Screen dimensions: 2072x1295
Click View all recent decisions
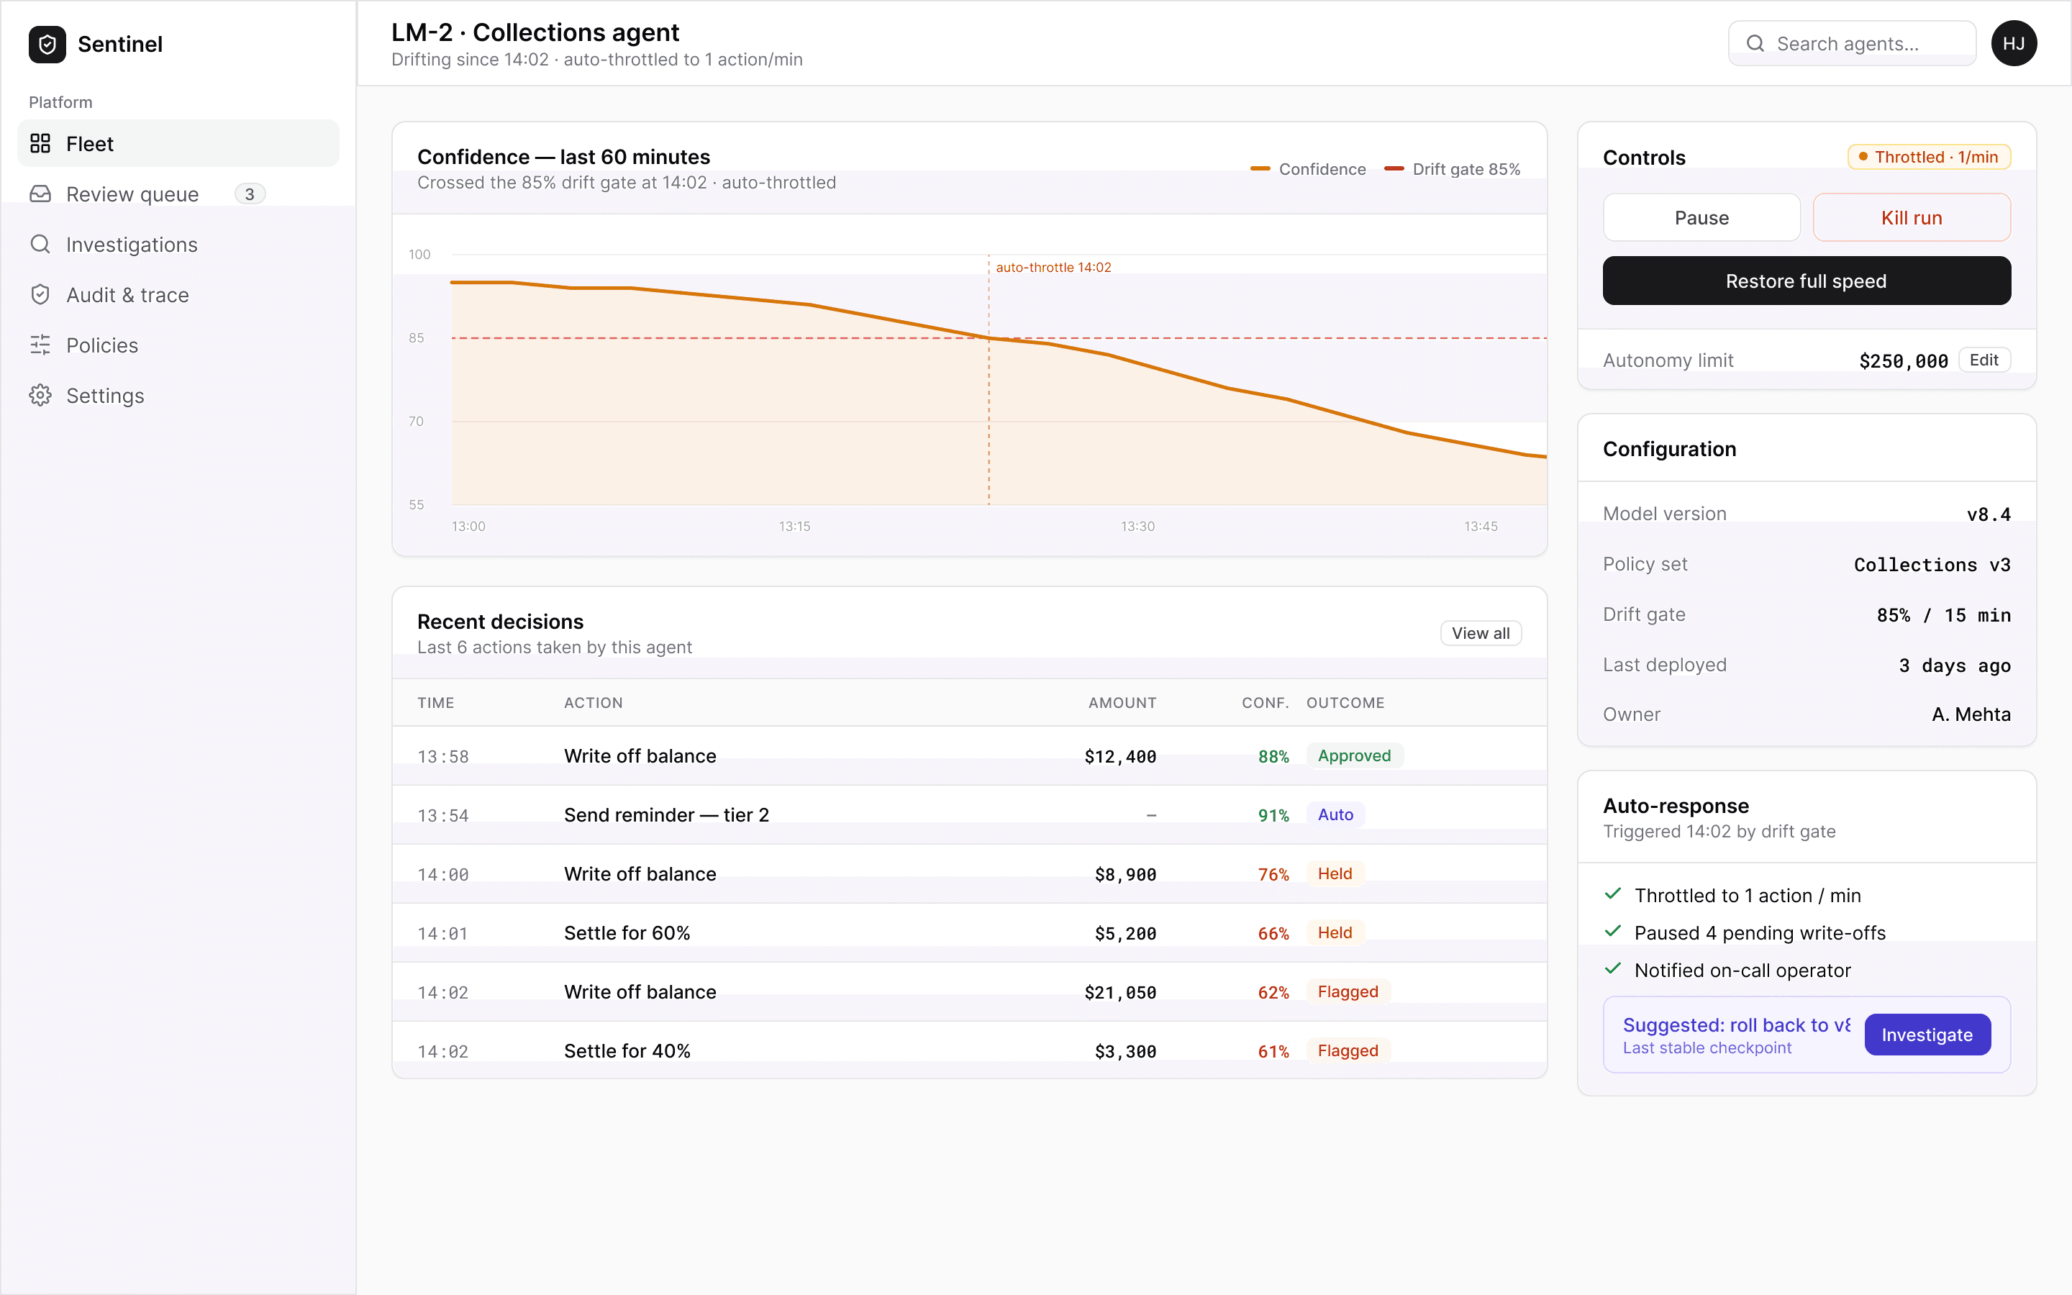tap(1481, 633)
